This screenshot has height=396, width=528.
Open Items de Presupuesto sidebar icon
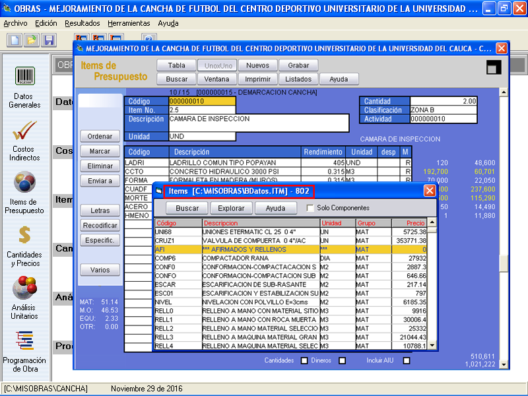(x=24, y=182)
